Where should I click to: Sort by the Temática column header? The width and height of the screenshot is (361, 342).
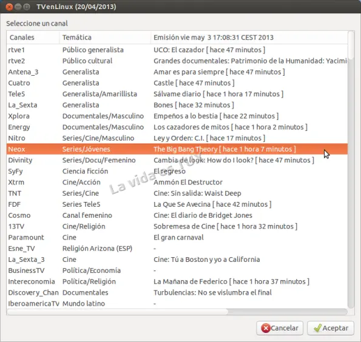coord(105,37)
